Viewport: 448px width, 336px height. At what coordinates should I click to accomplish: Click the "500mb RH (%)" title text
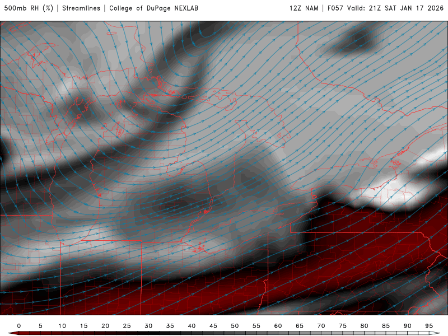29,8
